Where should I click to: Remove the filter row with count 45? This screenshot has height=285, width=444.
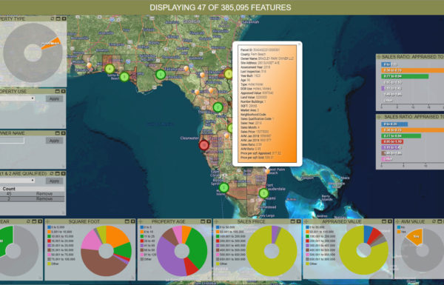44,194
